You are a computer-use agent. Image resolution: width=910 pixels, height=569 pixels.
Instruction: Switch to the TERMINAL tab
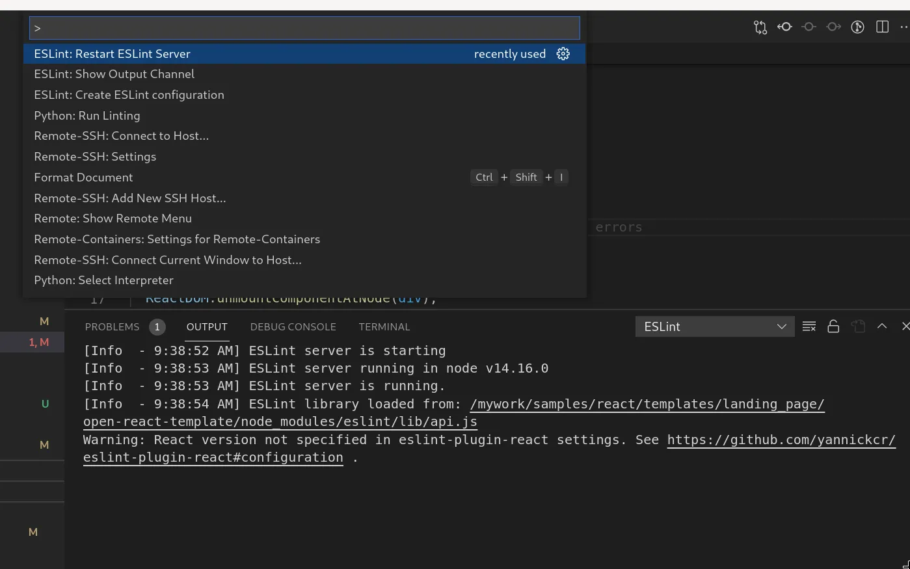click(384, 327)
